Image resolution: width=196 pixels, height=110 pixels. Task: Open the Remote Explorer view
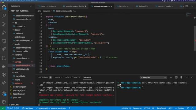4,41
